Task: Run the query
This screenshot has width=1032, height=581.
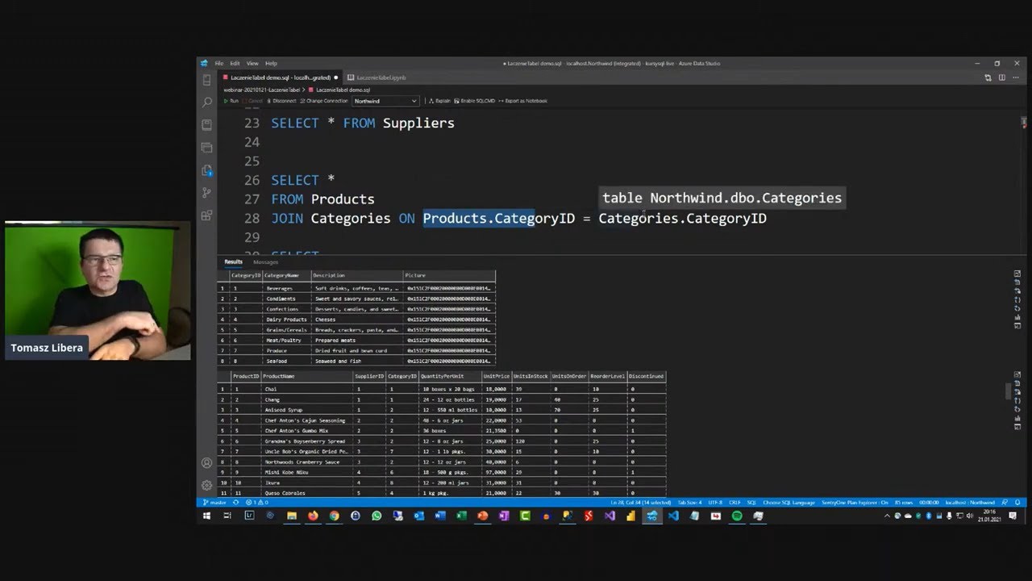Action: point(231,101)
